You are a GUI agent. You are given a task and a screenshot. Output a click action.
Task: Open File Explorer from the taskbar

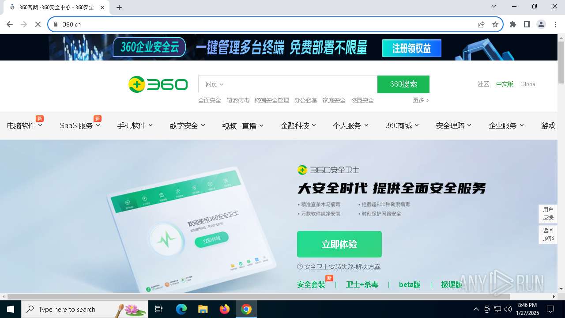[203, 309]
